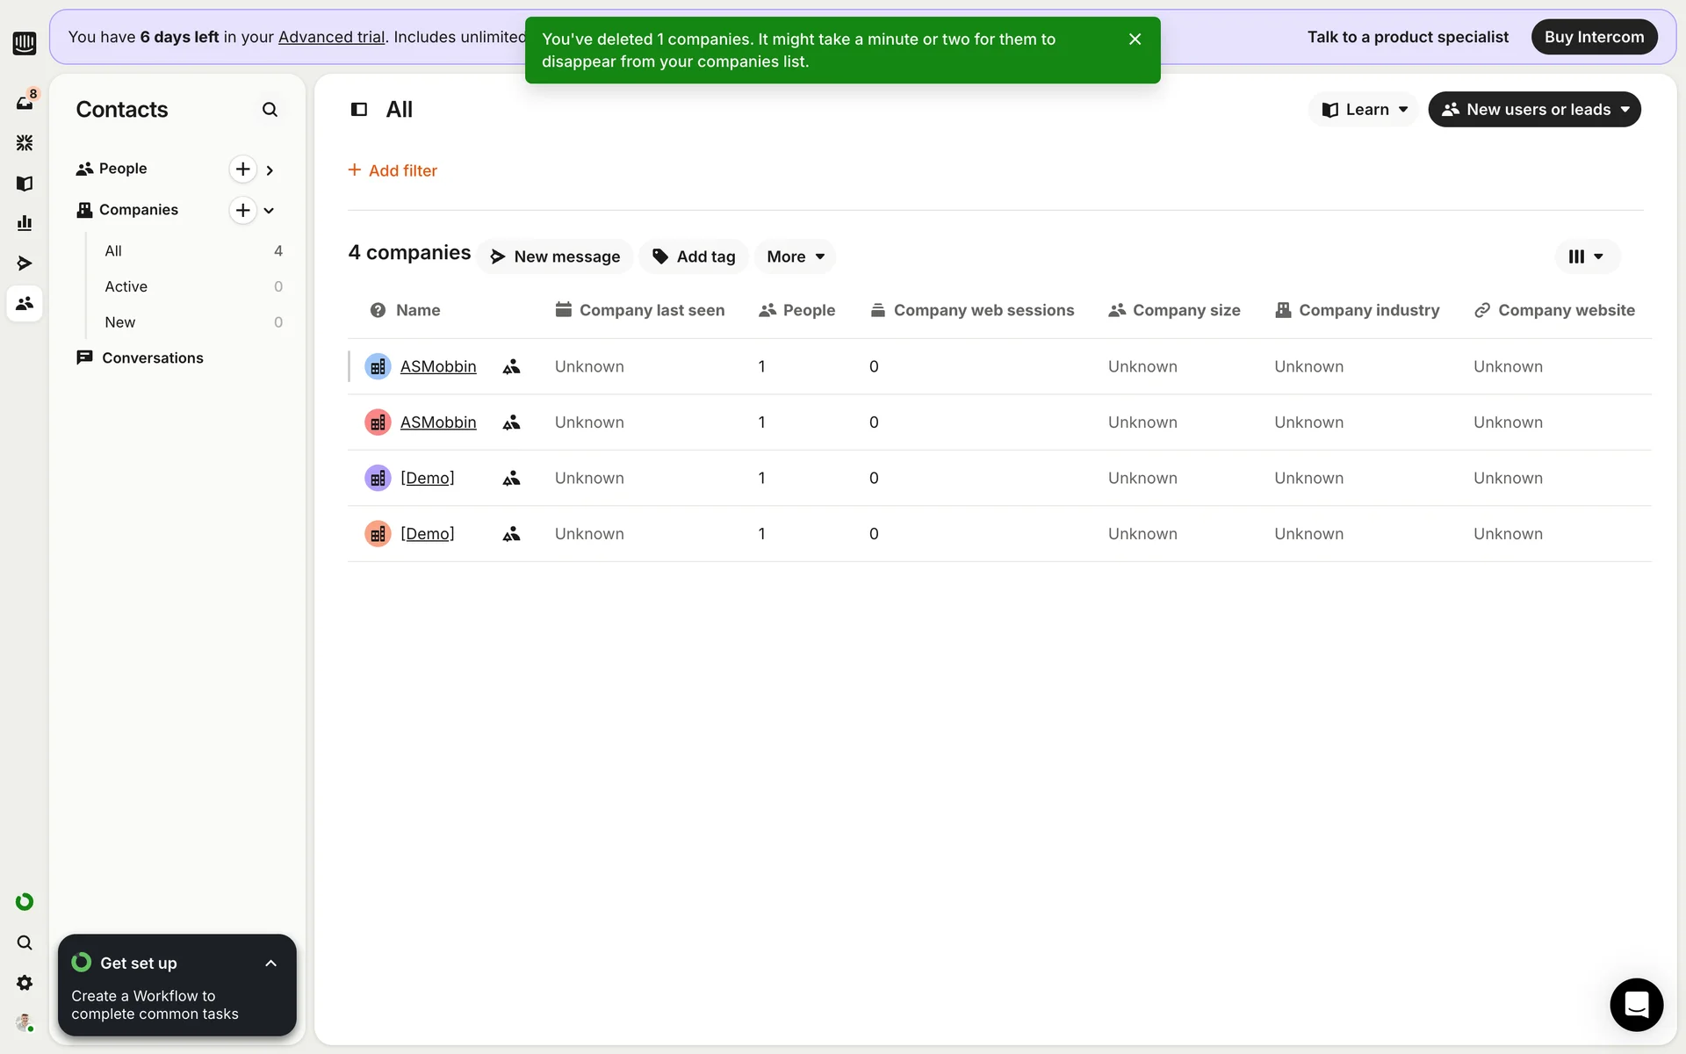Collapse the Companies section chevron
Screen dimensions: 1686x1054
[x=270, y=211]
